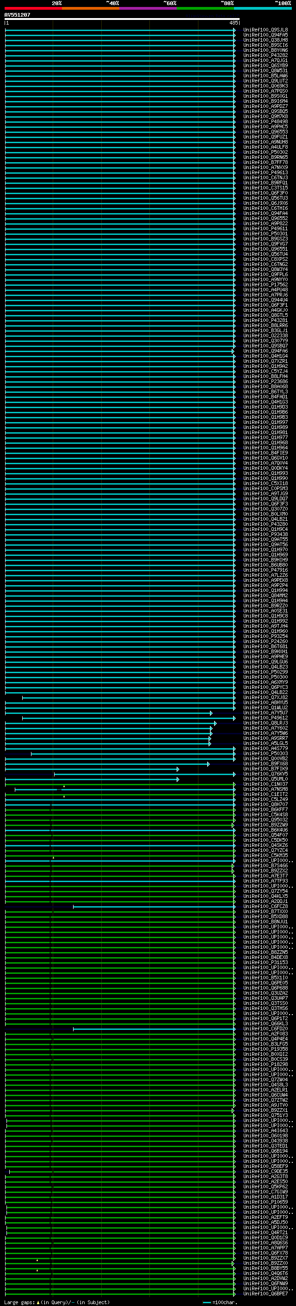Select the UniRef100_Q76KV5 entry

[265, 774]
